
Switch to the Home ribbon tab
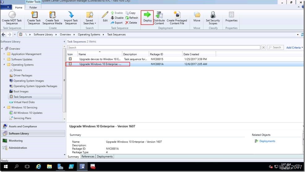(19, 7)
